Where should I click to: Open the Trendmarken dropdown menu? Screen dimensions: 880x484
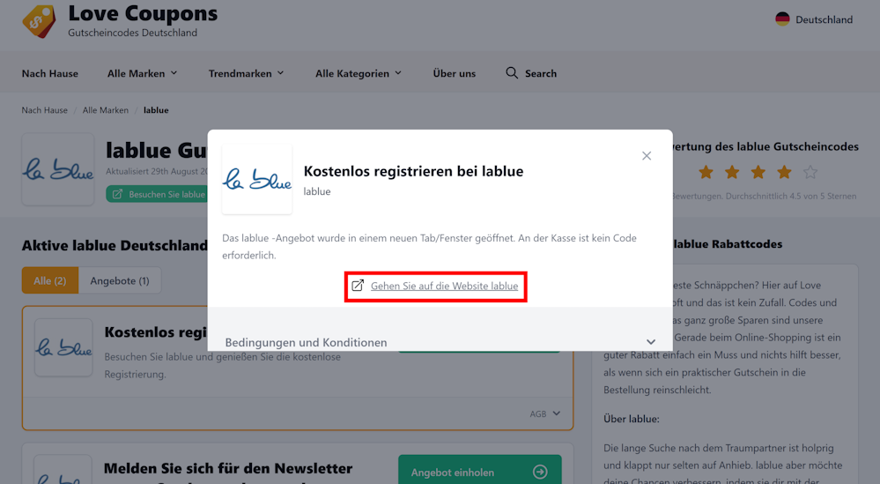pyautogui.click(x=246, y=73)
